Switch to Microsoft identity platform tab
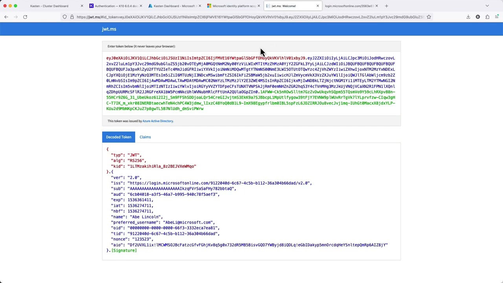This screenshot has height=283, width=503. pos(234,6)
